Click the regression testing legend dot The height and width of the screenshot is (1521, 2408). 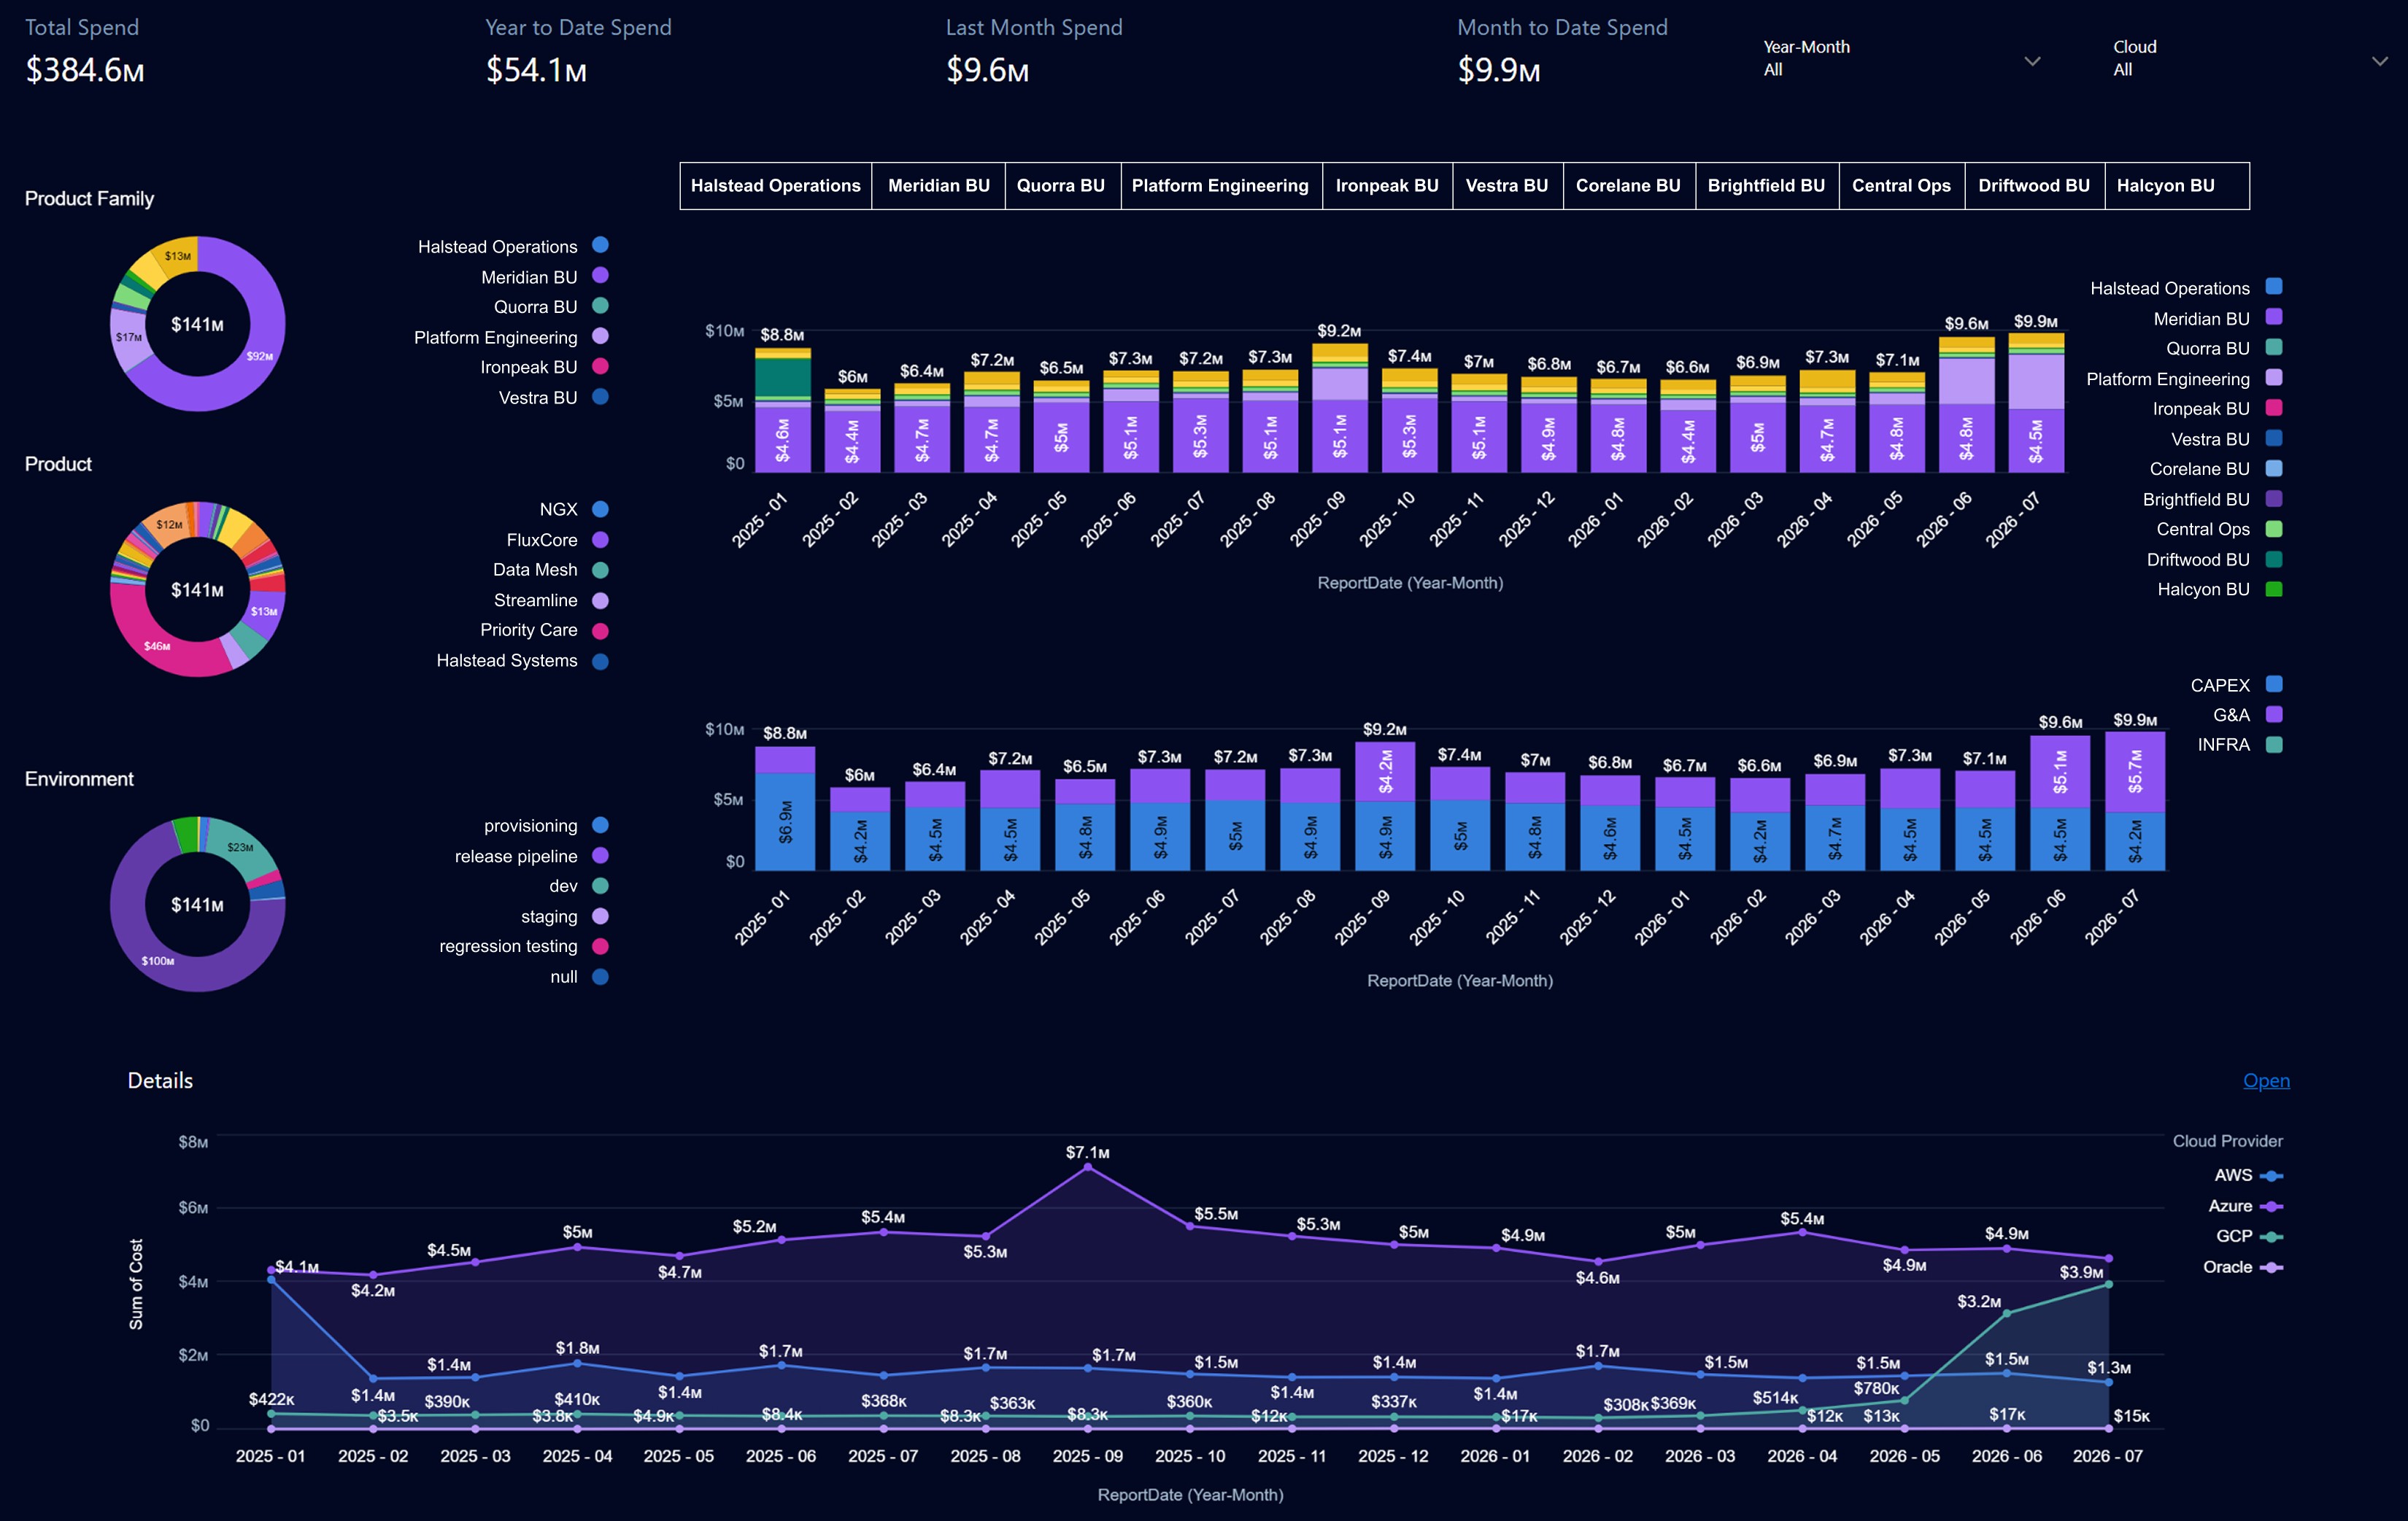(x=600, y=946)
